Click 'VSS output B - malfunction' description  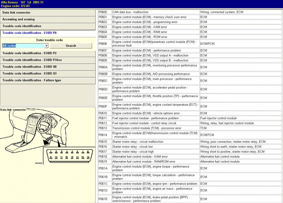155,60
